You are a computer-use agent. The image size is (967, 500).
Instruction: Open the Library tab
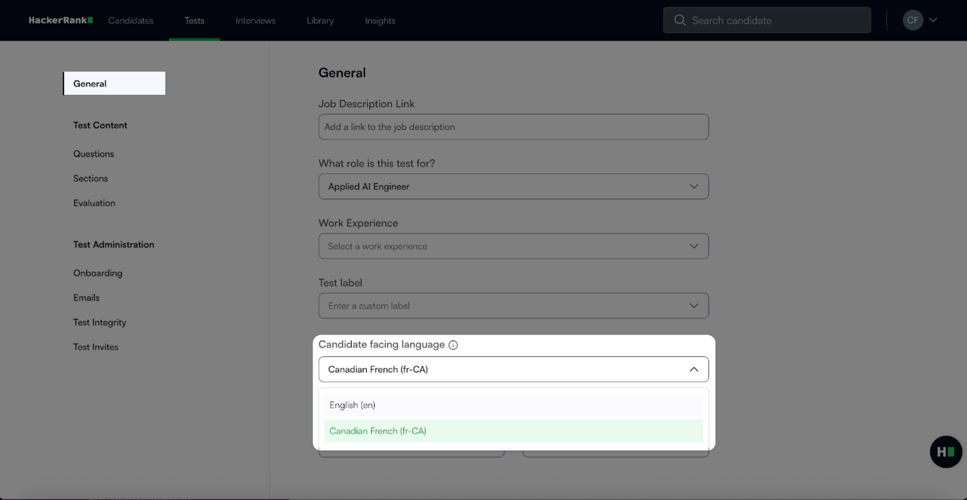[320, 21]
